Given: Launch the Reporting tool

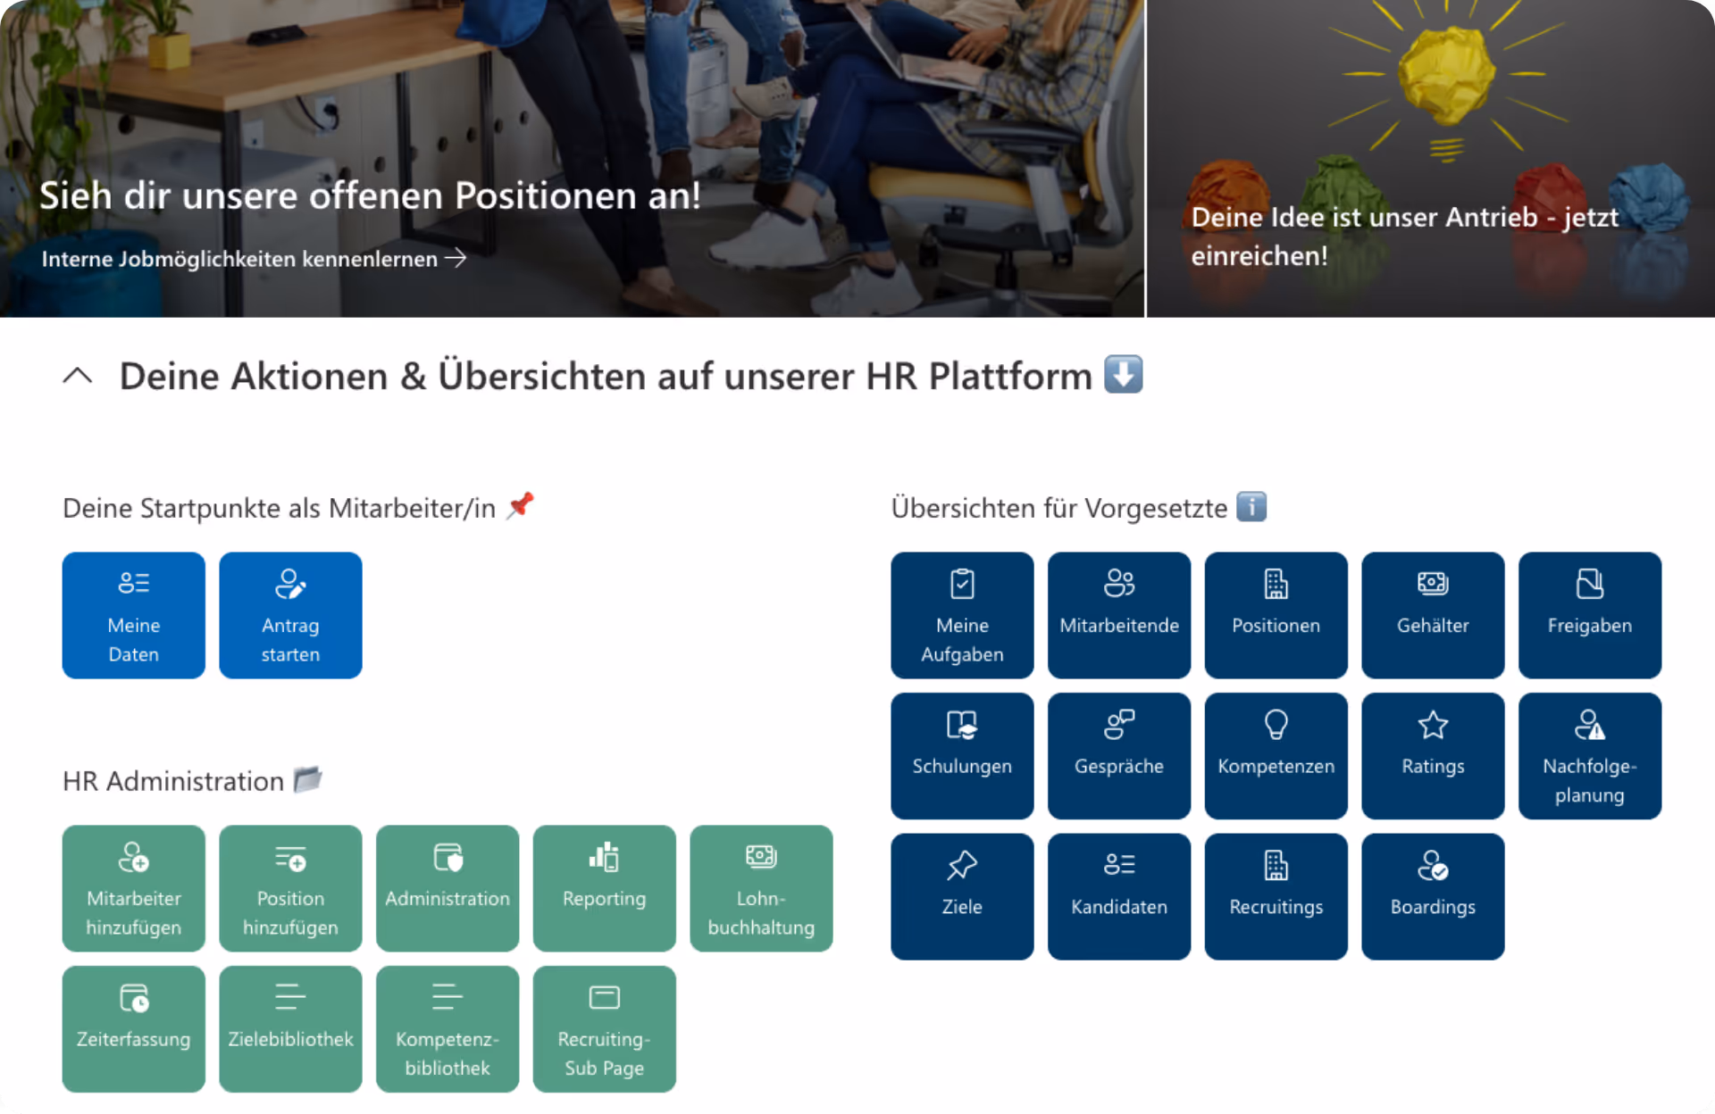Looking at the screenshot, I should 604,888.
